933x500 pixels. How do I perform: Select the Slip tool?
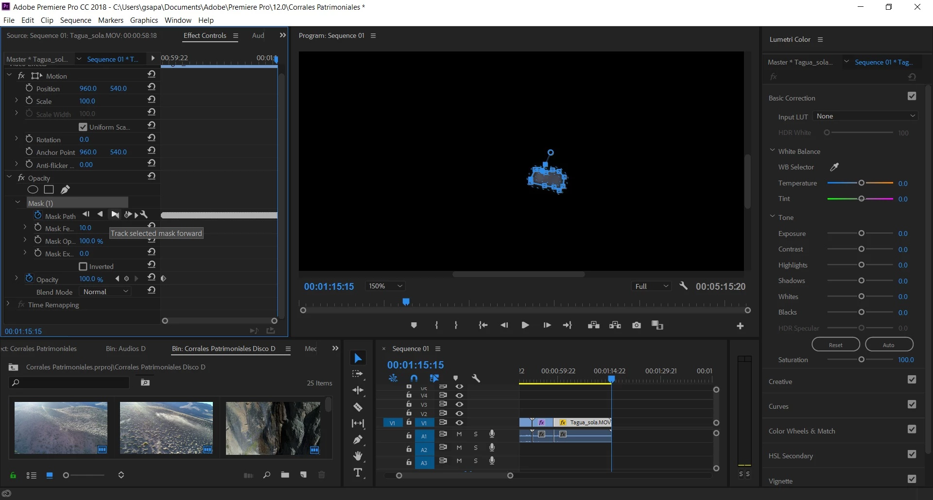click(358, 423)
